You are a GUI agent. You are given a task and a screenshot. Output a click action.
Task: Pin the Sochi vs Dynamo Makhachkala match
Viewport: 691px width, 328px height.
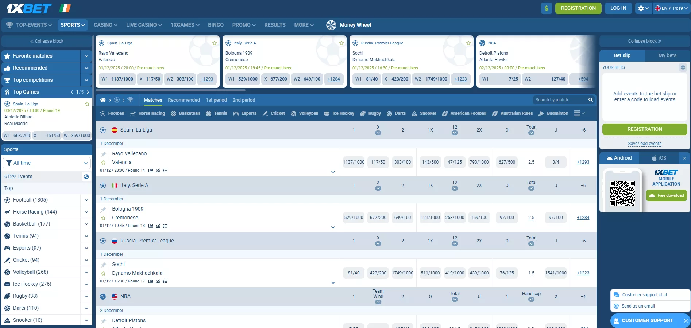[103, 265]
